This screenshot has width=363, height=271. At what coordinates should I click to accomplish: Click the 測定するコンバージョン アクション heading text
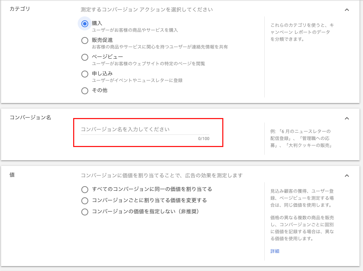[x=146, y=9]
